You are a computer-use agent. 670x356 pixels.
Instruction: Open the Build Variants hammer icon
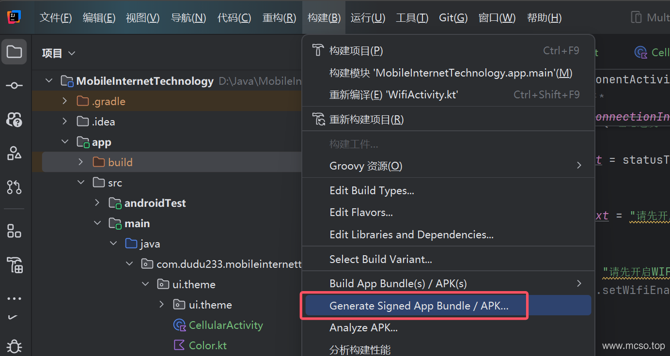14,265
